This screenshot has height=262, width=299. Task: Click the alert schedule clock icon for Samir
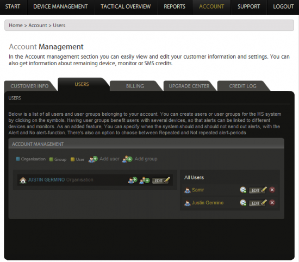click(243, 190)
